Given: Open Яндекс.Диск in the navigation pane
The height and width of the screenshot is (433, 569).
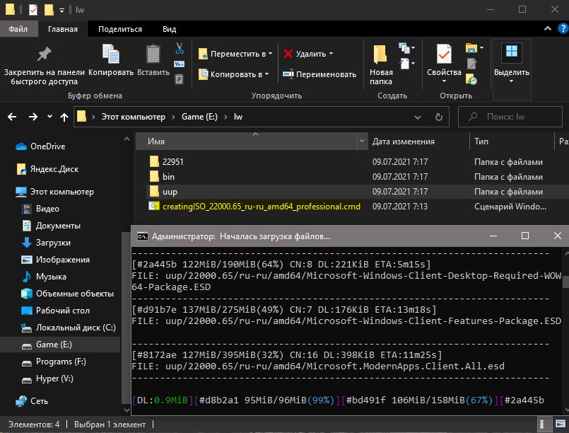Looking at the screenshot, I should pyautogui.click(x=54, y=169).
